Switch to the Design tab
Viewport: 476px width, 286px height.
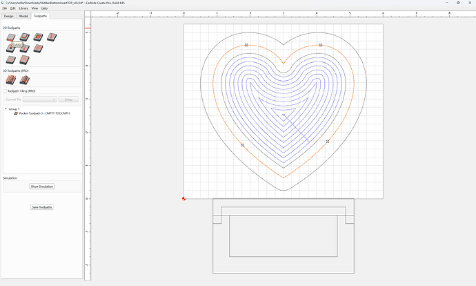[x=8, y=16]
